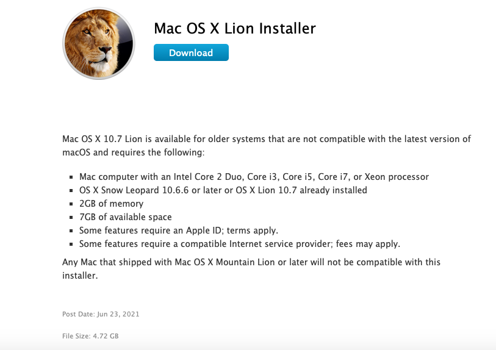This screenshot has width=496, height=350.
Task: Click the Lion installer round icon
Action: tap(99, 43)
